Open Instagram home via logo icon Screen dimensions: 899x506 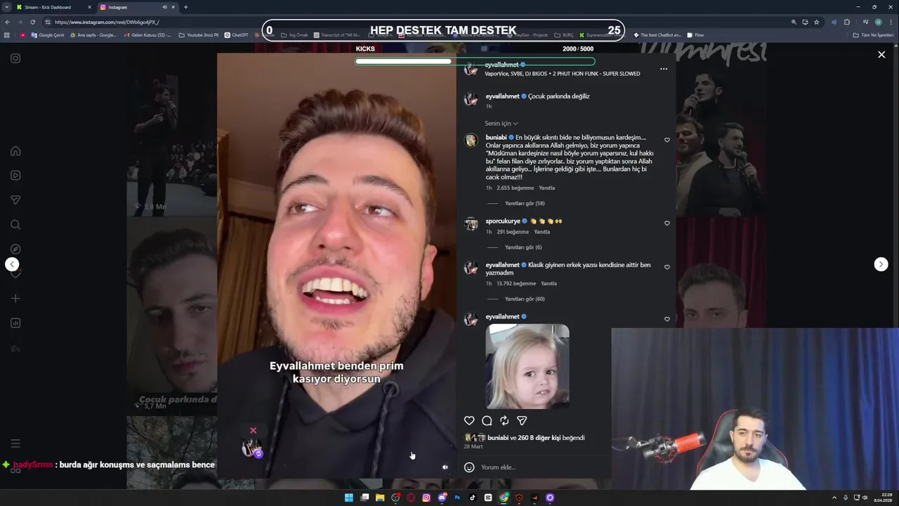click(x=15, y=58)
